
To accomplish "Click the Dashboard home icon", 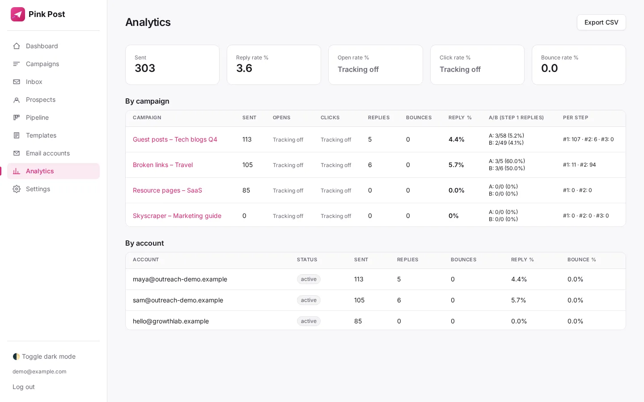I will 17,46.
